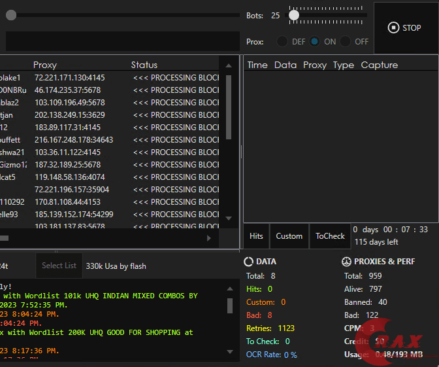The height and width of the screenshot is (367, 439).
Task: Click the log panel scroll down arrow
Action: [230, 351]
